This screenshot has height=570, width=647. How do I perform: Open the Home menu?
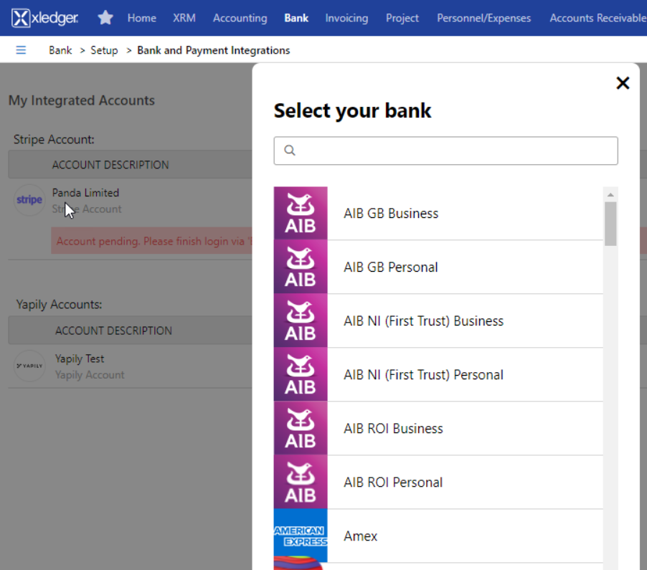141,18
